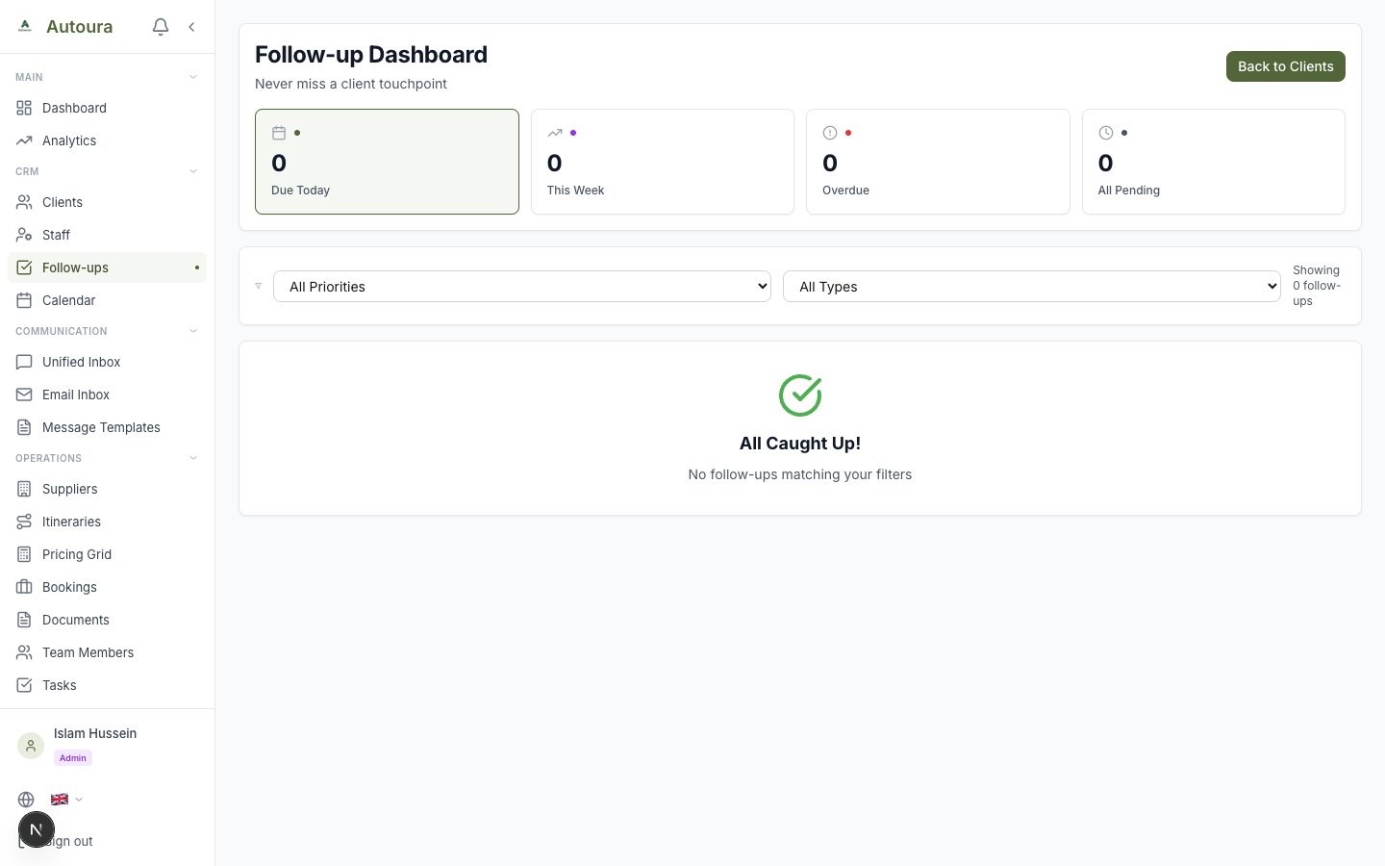This screenshot has height=866, width=1385.
Task: Click the Clients people icon
Action: point(24,202)
